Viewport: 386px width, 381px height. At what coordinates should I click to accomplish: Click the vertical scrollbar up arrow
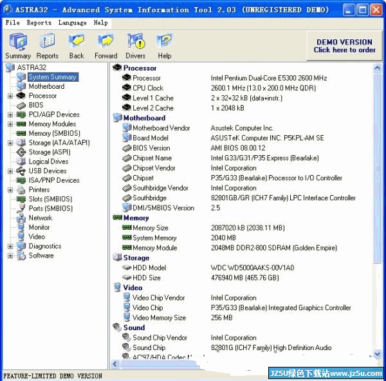point(378,68)
